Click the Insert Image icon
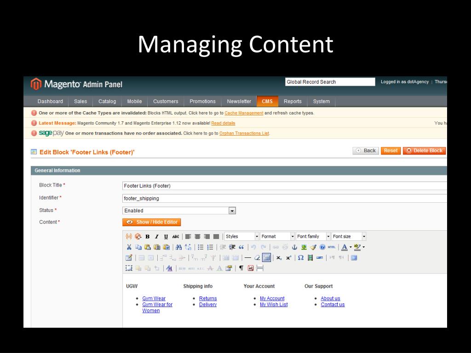 [304, 247]
